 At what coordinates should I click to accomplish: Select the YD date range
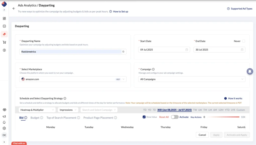tap(149, 110)
